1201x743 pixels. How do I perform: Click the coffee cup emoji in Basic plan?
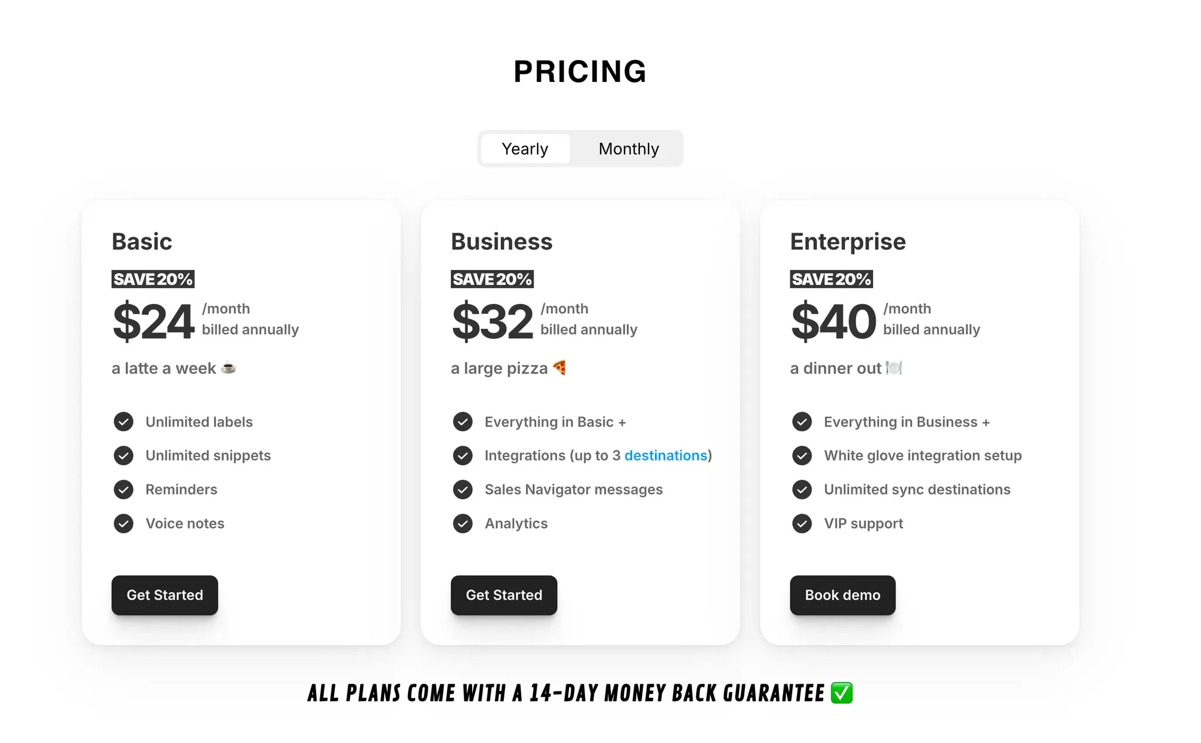229,368
